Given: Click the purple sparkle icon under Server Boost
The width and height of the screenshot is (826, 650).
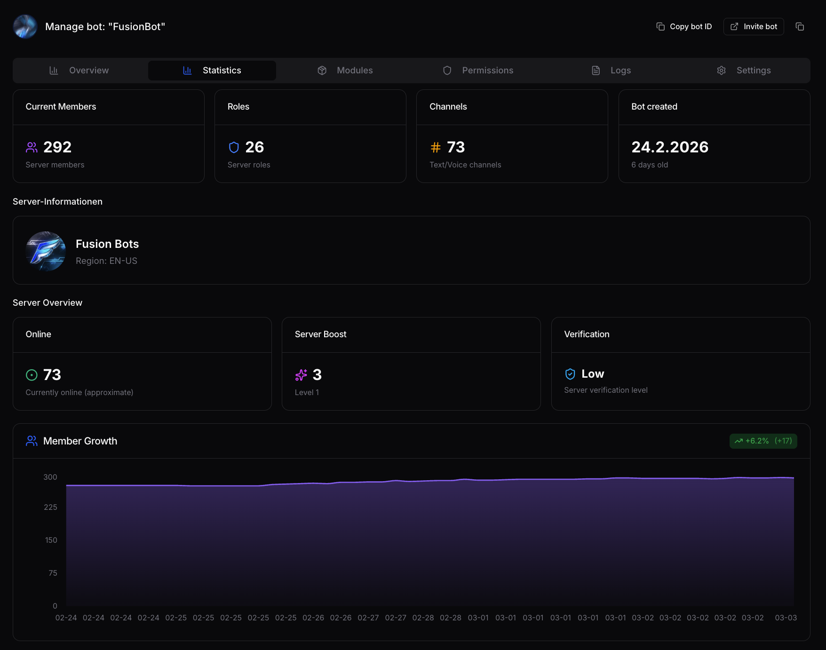Looking at the screenshot, I should tap(301, 374).
